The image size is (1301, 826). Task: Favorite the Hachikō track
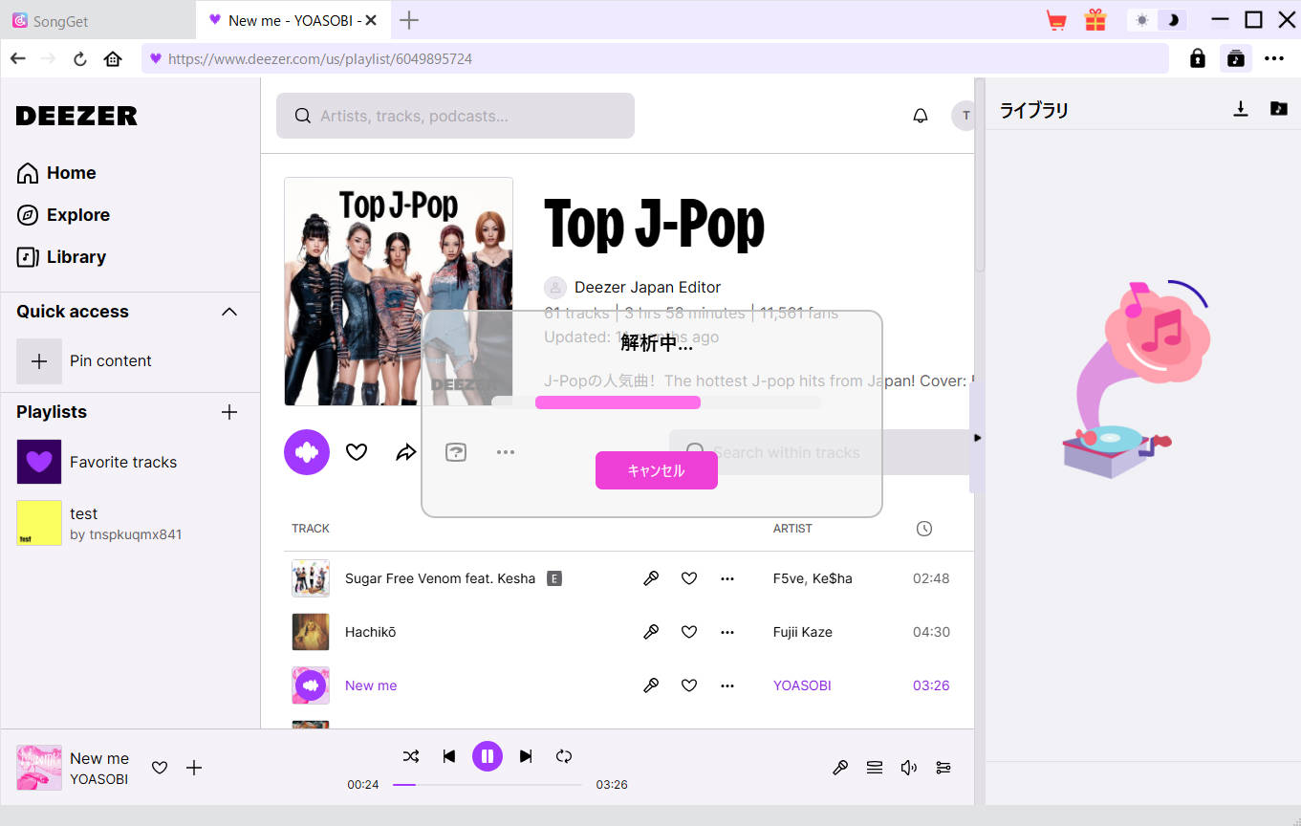click(x=689, y=632)
